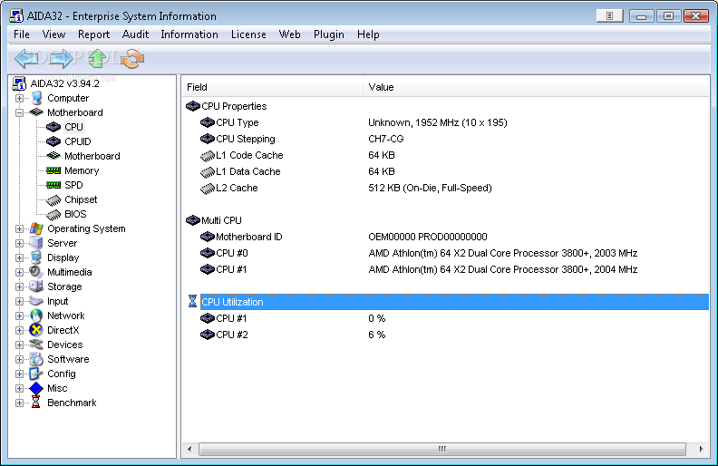
Task: Open the Report menu
Action: click(x=94, y=34)
